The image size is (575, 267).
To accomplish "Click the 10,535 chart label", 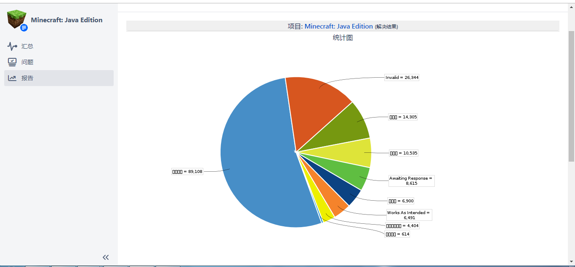I will coord(404,153).
